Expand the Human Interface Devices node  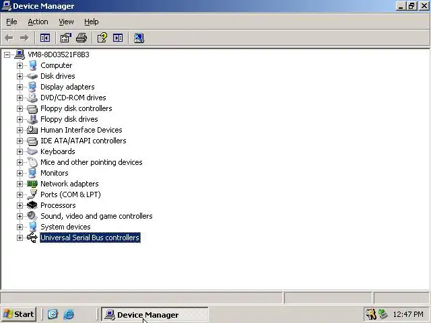coord(20,130)
